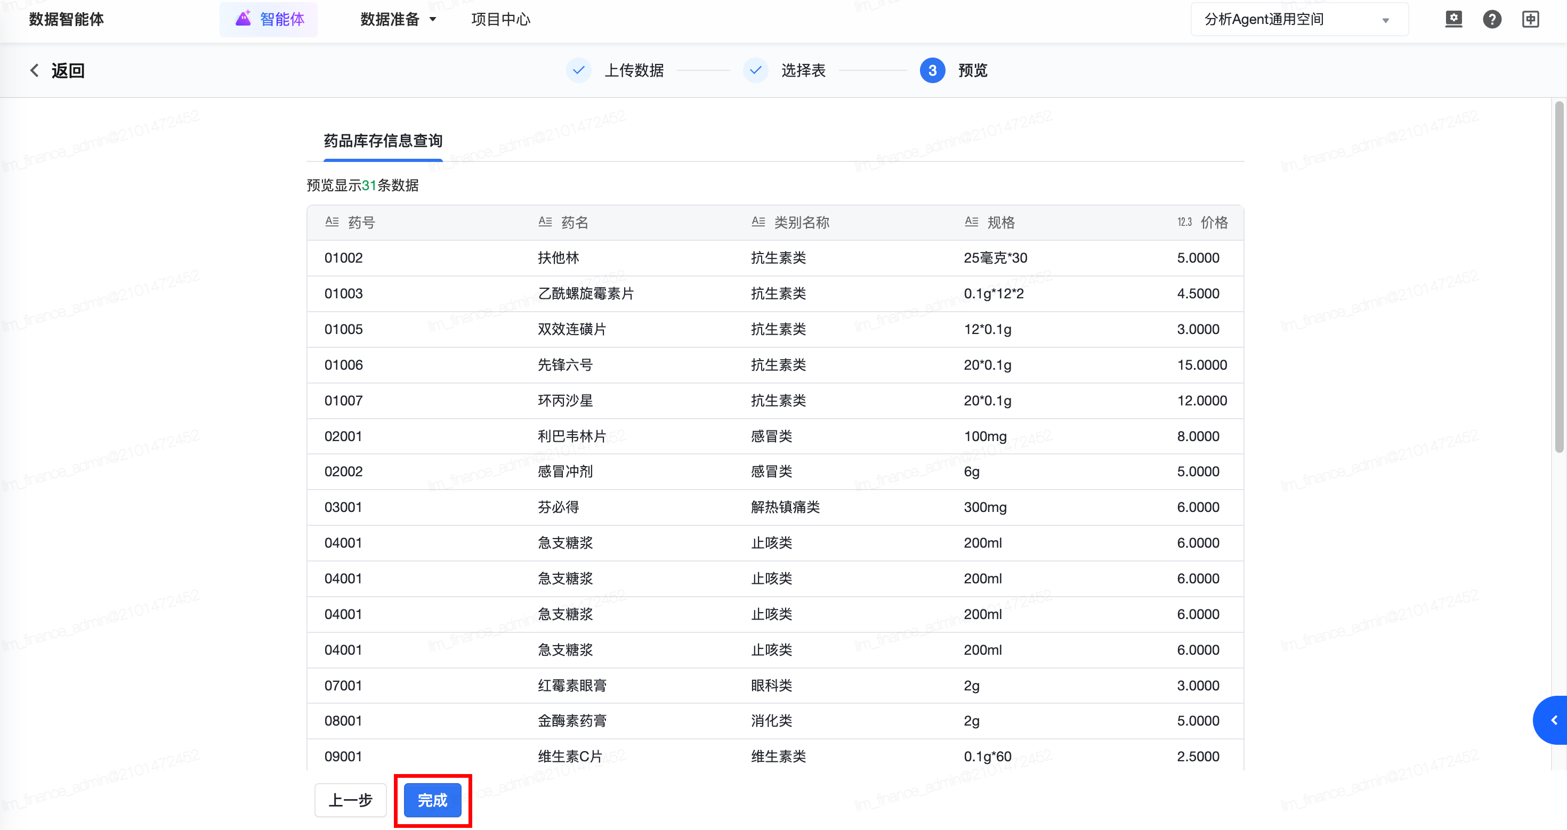The height and width of the screenshot is (830, 1567).
Task: Open the 分析Agent通用空间 workspace dropdown
Action: [x=1299, y=20]
